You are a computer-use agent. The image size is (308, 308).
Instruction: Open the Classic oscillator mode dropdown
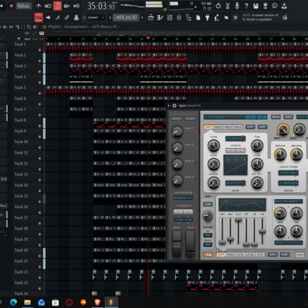[235, 139]
